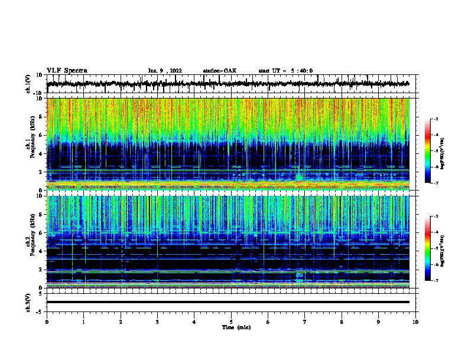Click the "5" tick on ch.3 voltage axis
The image size is (468, 361).
[41, 294]
